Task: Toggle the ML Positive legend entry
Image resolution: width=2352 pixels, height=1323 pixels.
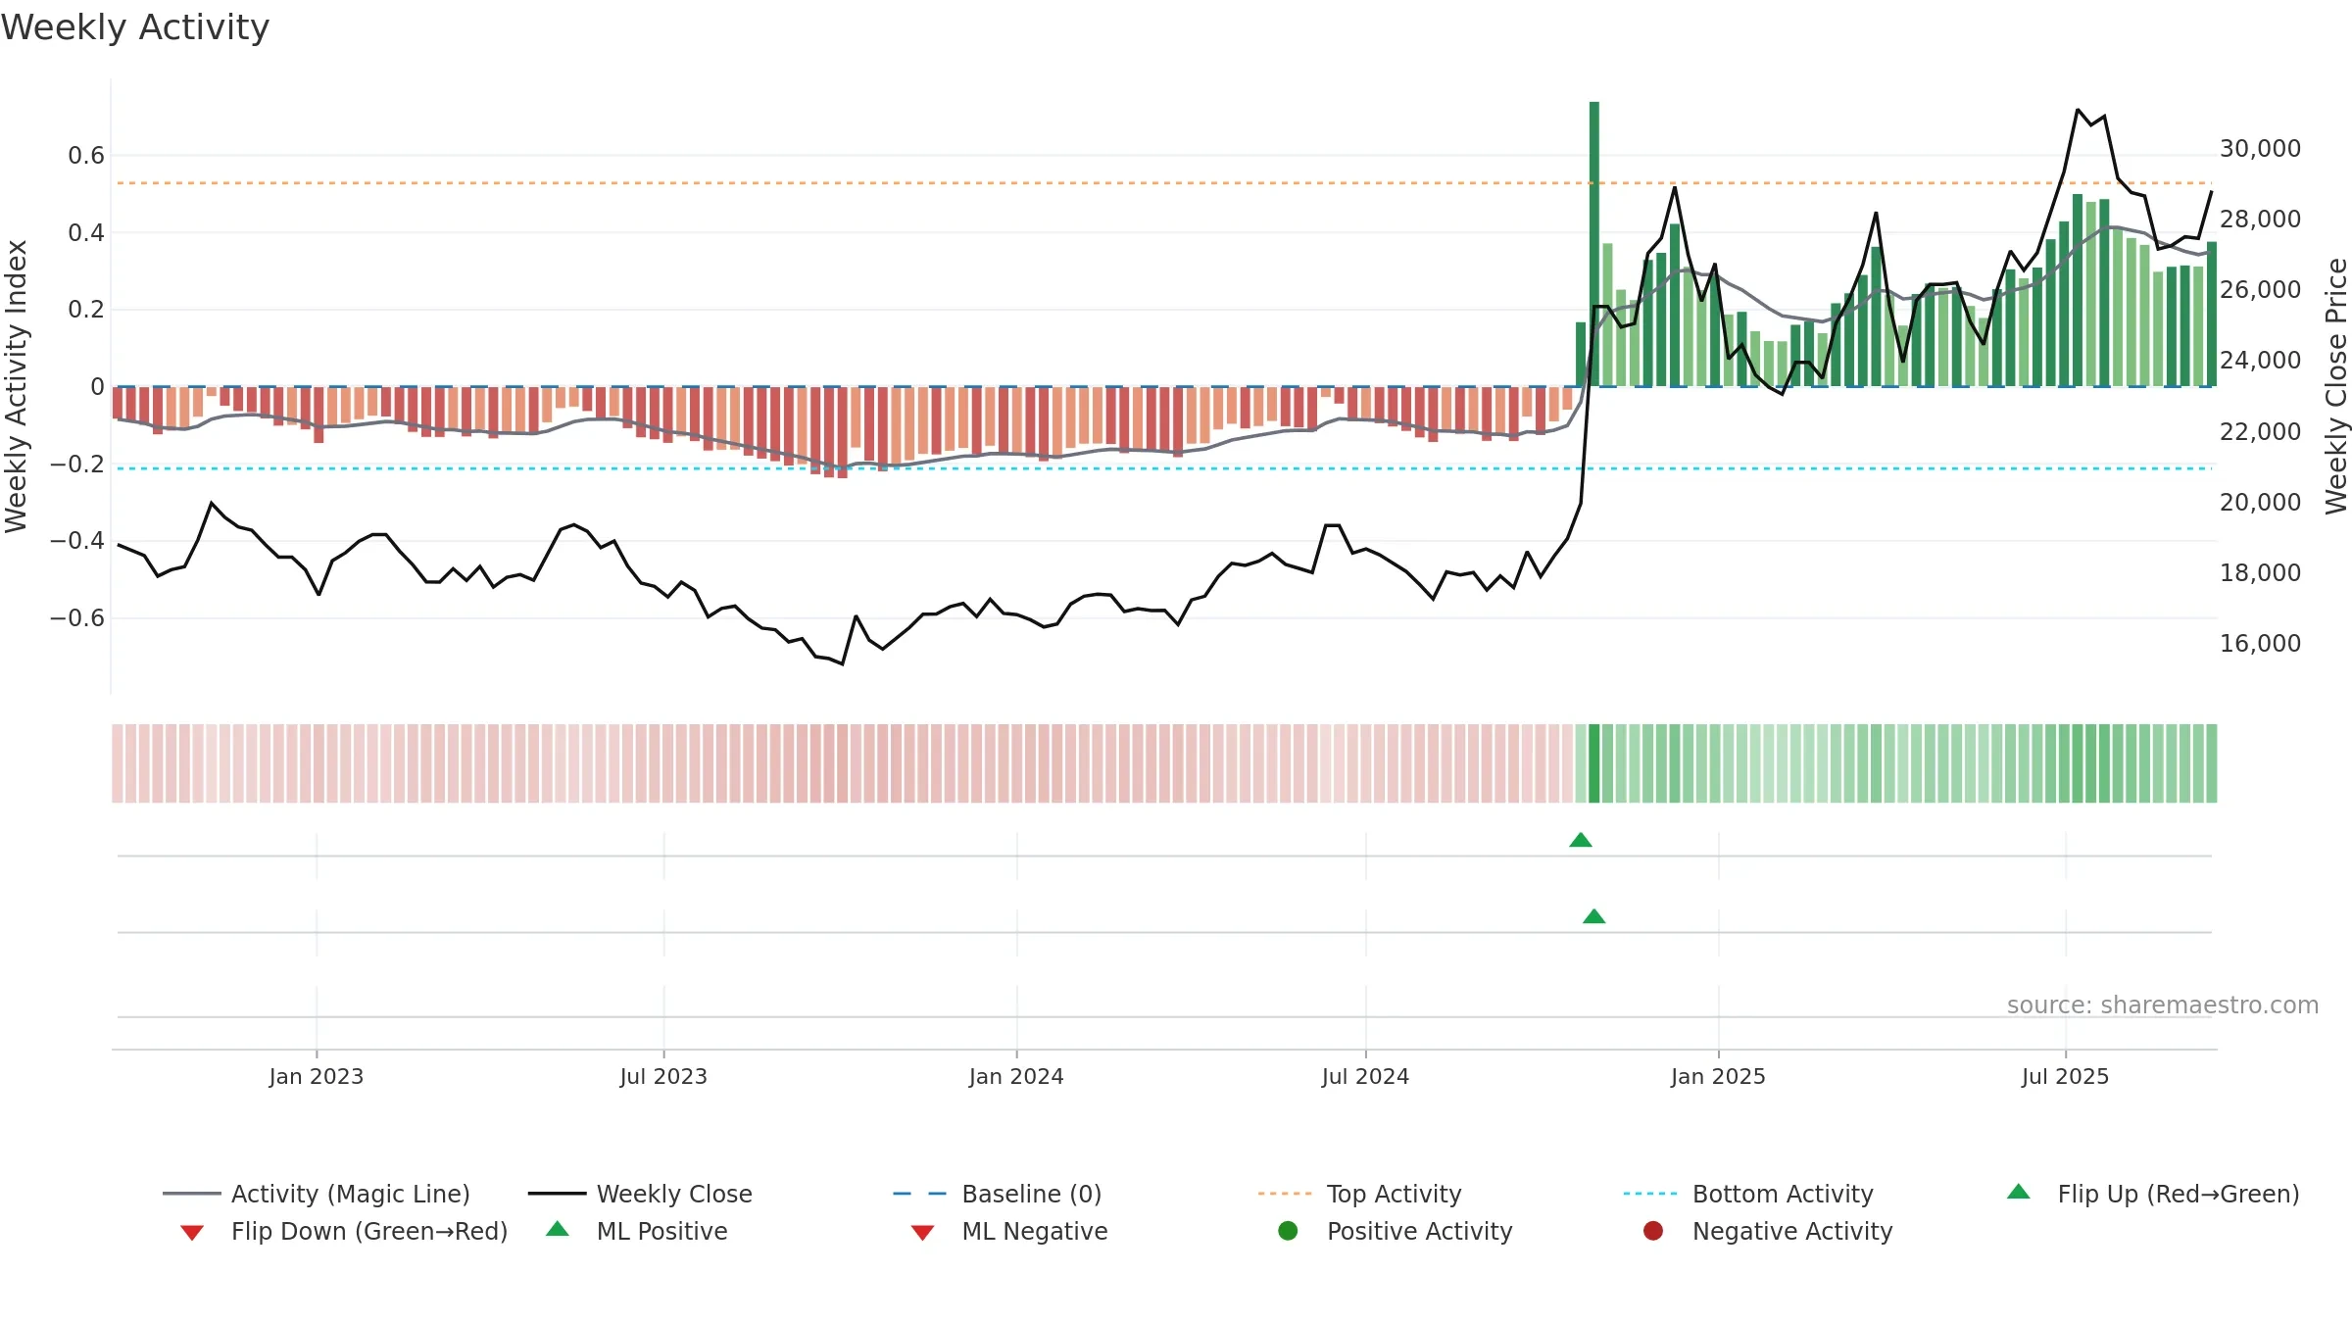Action: click(637, 1231)
